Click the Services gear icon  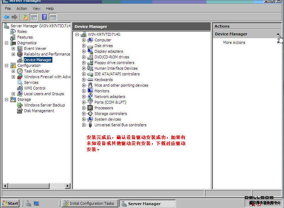20,82
